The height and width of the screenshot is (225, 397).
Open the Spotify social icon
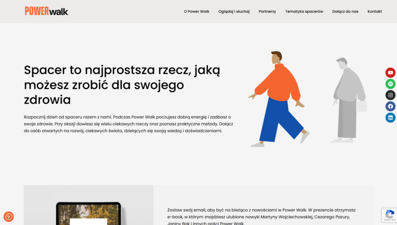tap(390, 84)
